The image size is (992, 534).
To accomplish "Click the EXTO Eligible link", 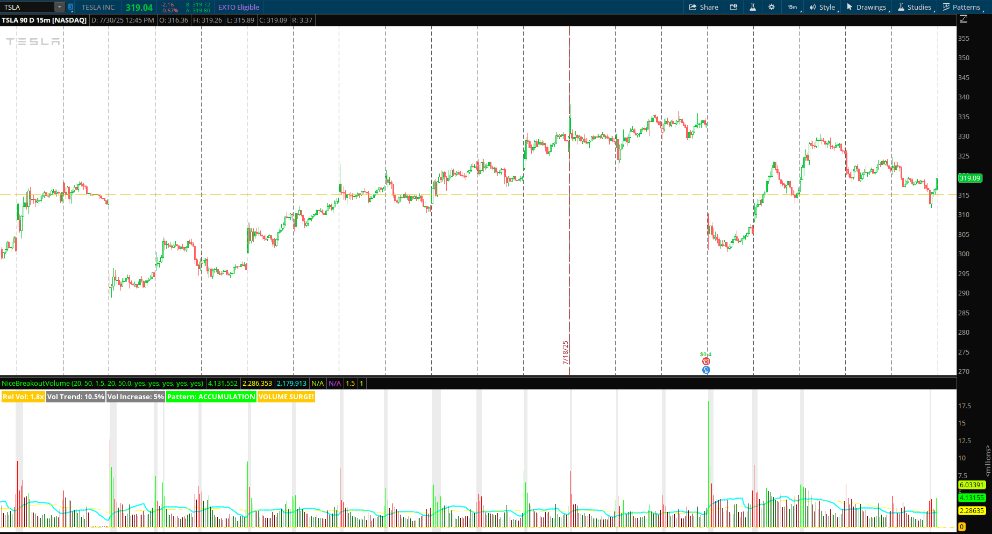I will click(x=238, y=7).
